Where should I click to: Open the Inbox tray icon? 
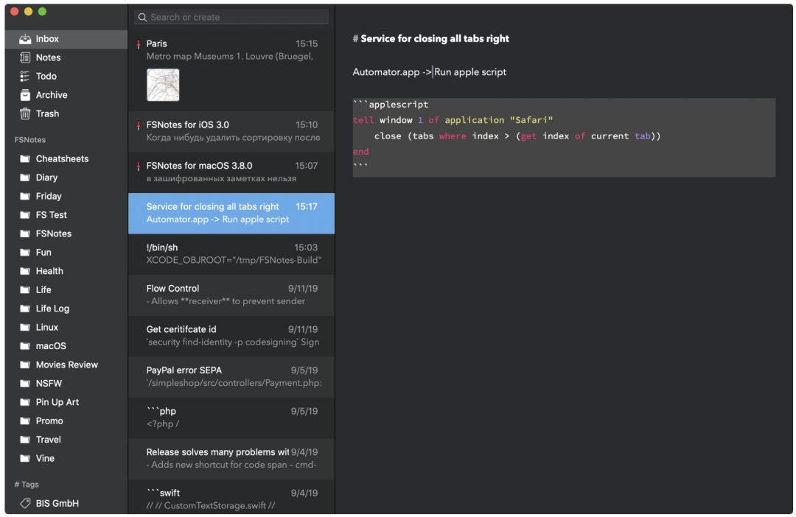(25, 39)
